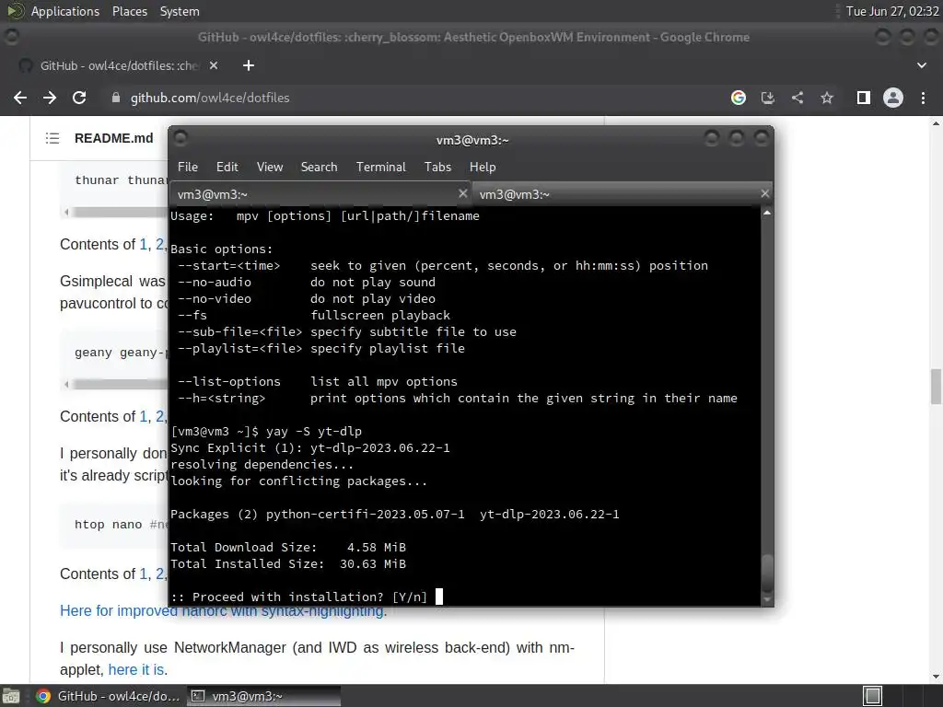
Task: Open the Google icon in Chrome toolbar
Action: click(739, 98)
